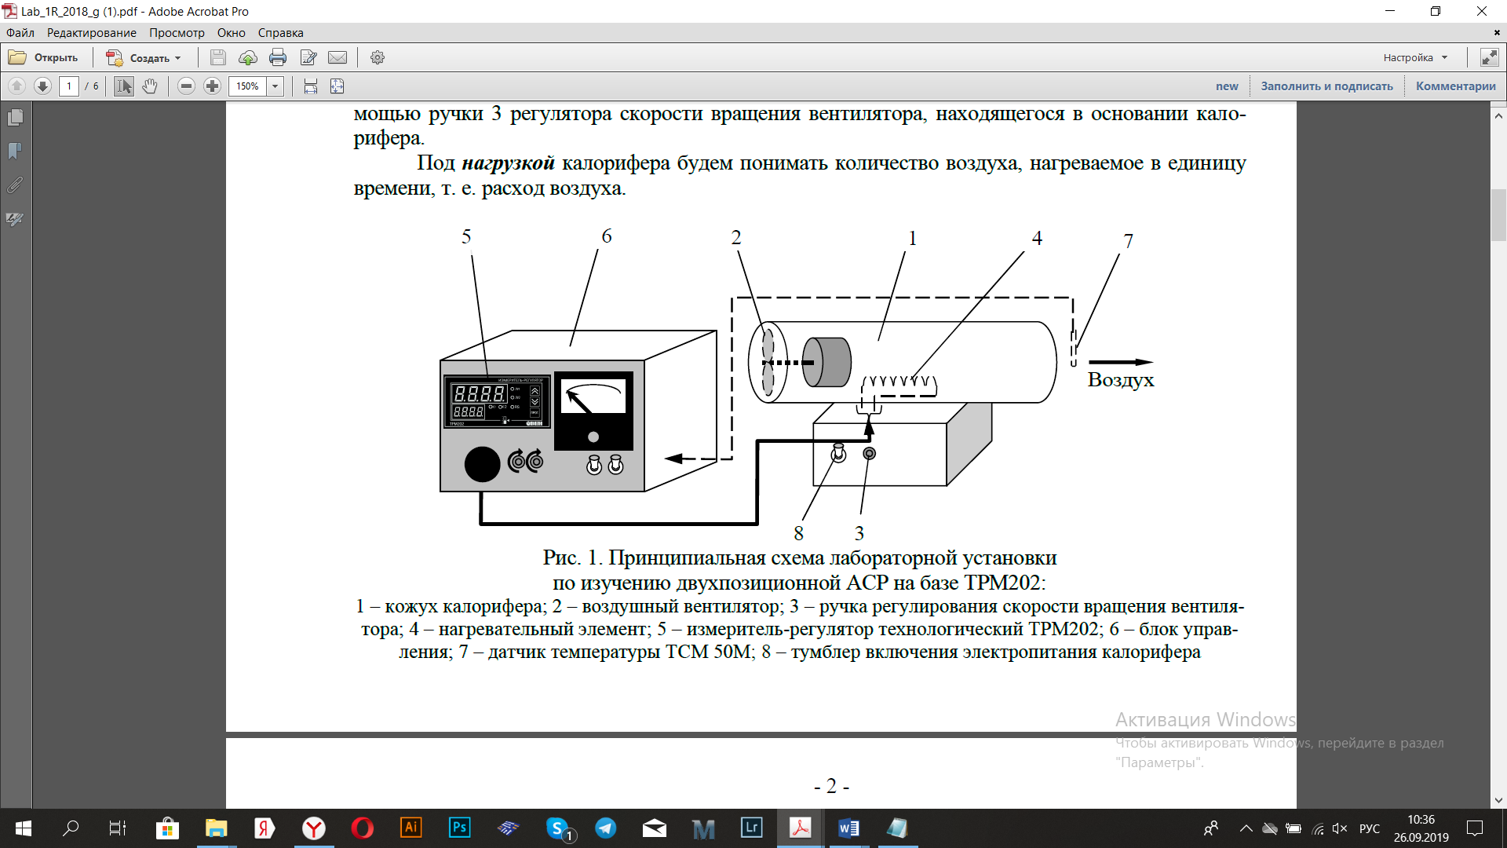Open the Просмотр menu
The image size is (1507, 848).
point(177,33)
